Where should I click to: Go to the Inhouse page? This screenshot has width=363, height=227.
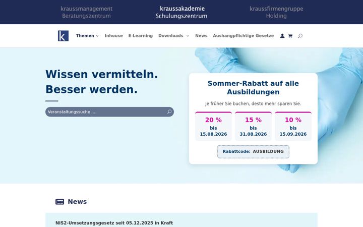(113, 36)
